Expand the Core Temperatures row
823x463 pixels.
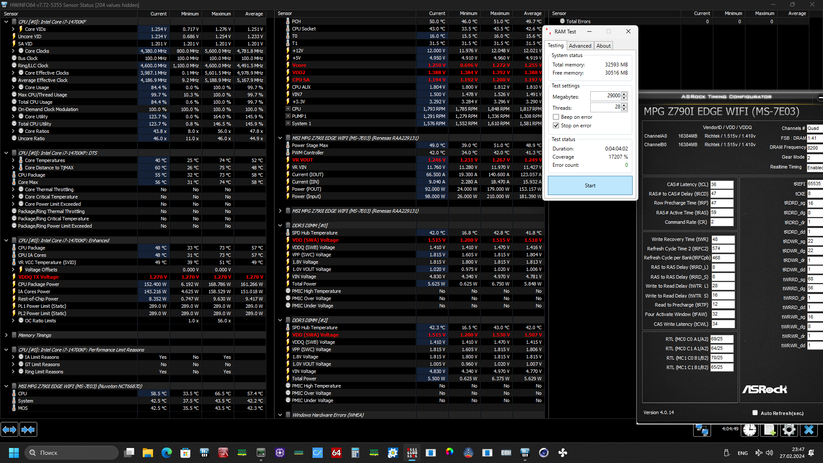(x=13, y=160)
